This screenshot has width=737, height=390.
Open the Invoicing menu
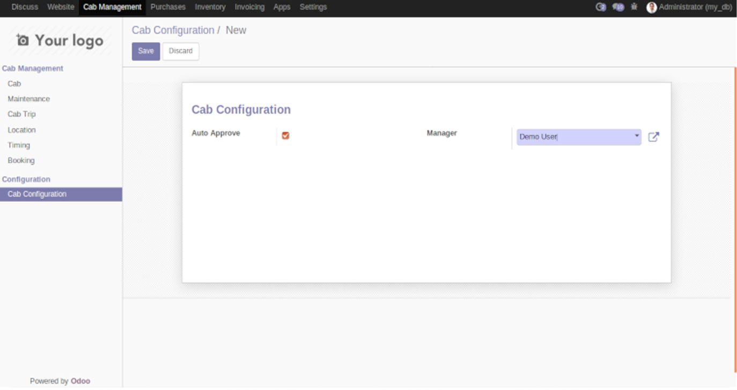tap(249, 7)
